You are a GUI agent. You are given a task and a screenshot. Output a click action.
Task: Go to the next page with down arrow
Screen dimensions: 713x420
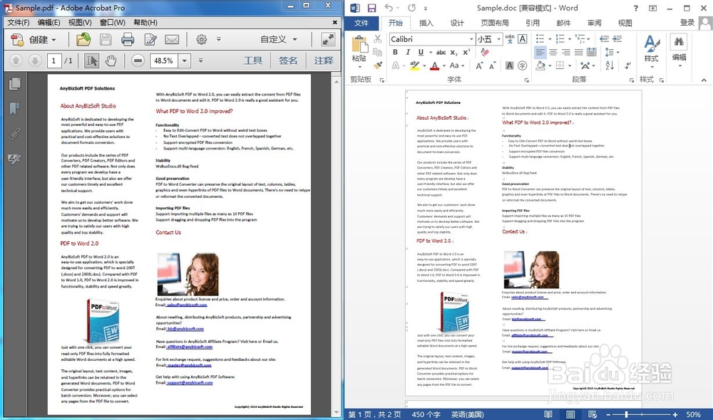click(34, 61)
